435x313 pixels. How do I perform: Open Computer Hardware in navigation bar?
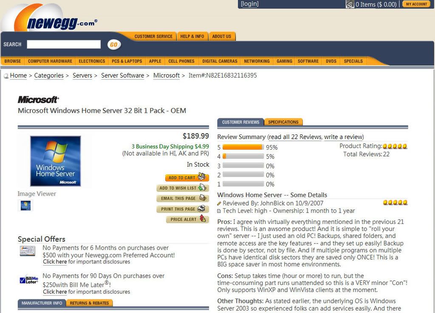coord(50,61)
